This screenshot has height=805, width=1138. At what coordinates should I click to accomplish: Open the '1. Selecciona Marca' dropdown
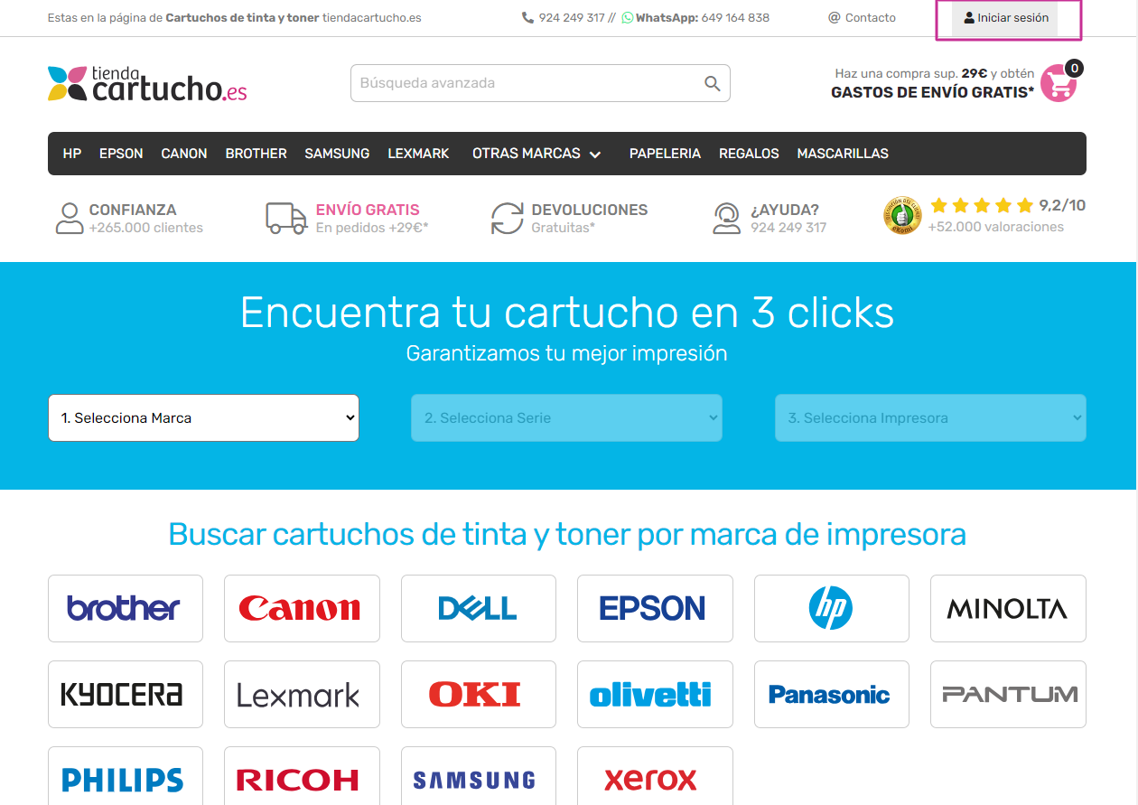click(203, 418)
